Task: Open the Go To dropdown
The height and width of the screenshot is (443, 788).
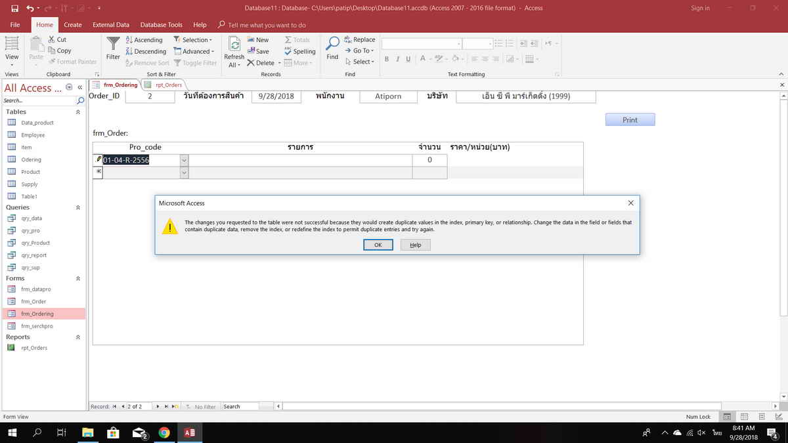Action: pyautogui.click(x=359, y=51)
